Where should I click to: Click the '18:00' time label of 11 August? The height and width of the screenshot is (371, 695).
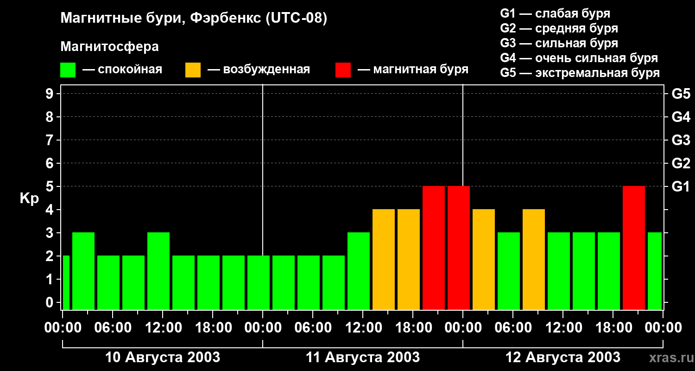pos(413,327)
